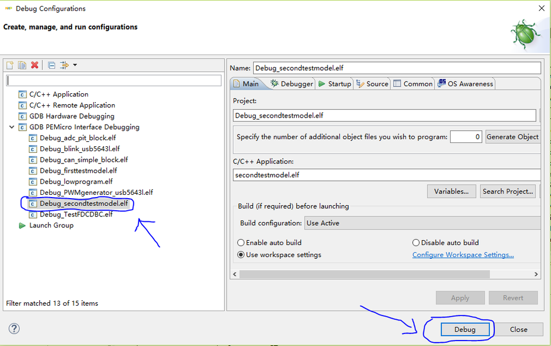551x346 pixels.
Task: Click the Name field with Debug_secondtestmodel.elf
Action: point(397,68)
